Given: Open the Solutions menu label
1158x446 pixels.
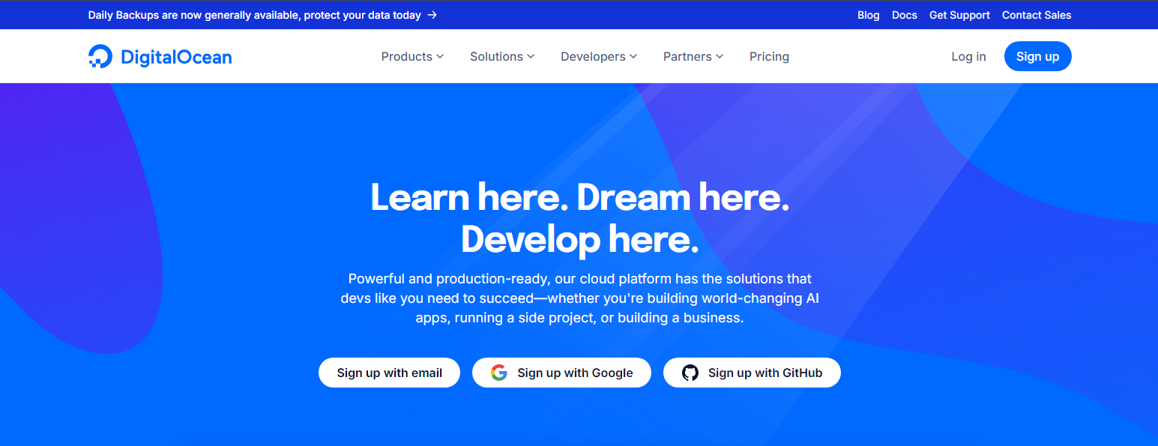Looking at the screenshot, I should click(496, 56).
